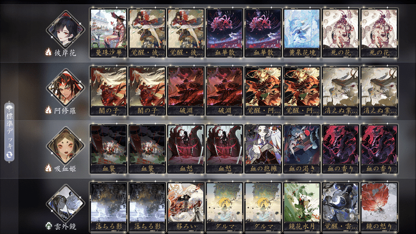Open the 血の抱擁 card
The image size is (416, 234).
[263, 149]
